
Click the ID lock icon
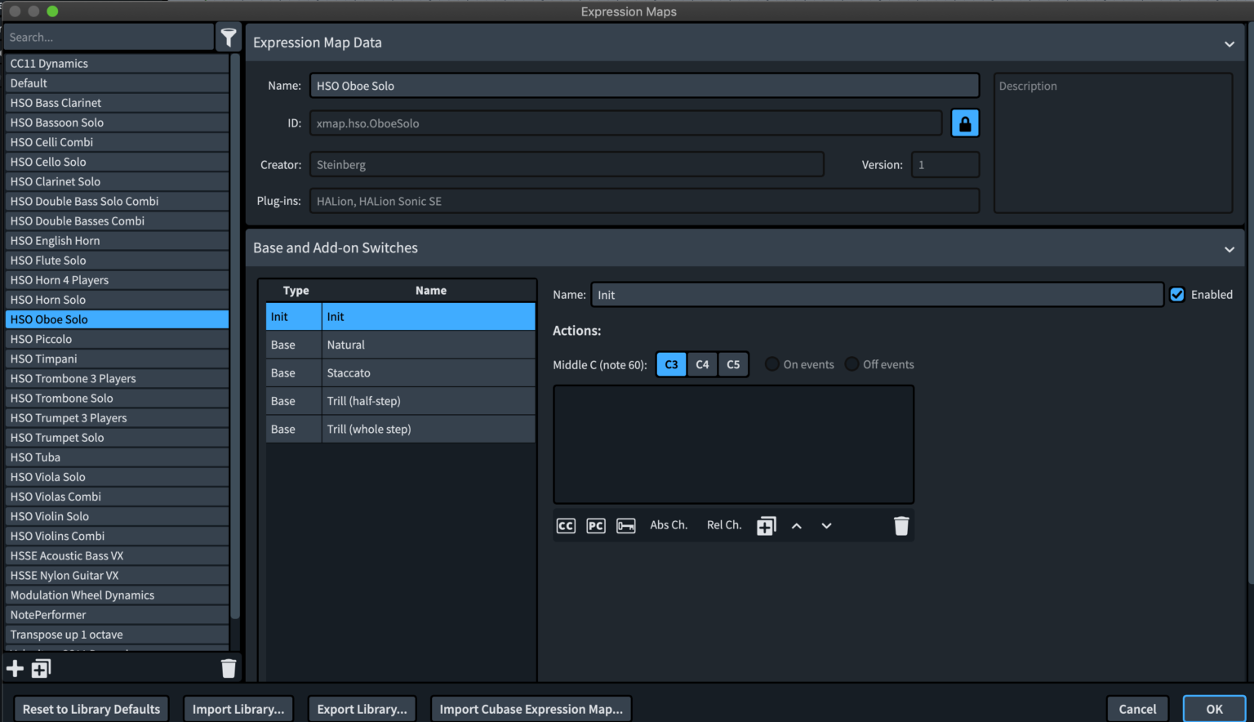pos(964,123)
